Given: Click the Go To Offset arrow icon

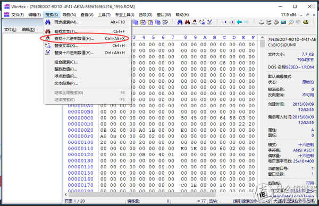Looking at the screenshot, I should pos(224,22).
